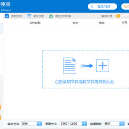Click the VIP button
Viewport: 129px width, 129px height.
[125, 6]
